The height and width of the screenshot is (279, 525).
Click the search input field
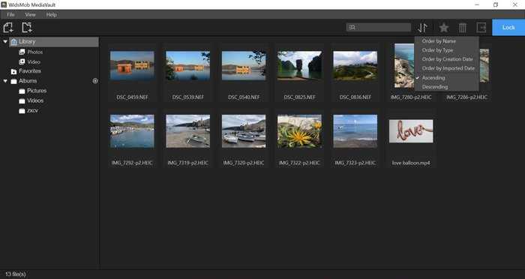(x=379, y=28)
